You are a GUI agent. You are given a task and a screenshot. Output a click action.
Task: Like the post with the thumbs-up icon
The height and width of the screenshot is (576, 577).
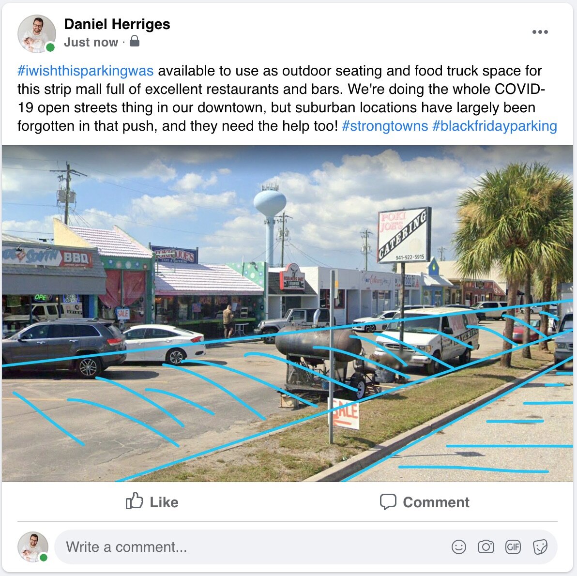(x=134, y=501)
